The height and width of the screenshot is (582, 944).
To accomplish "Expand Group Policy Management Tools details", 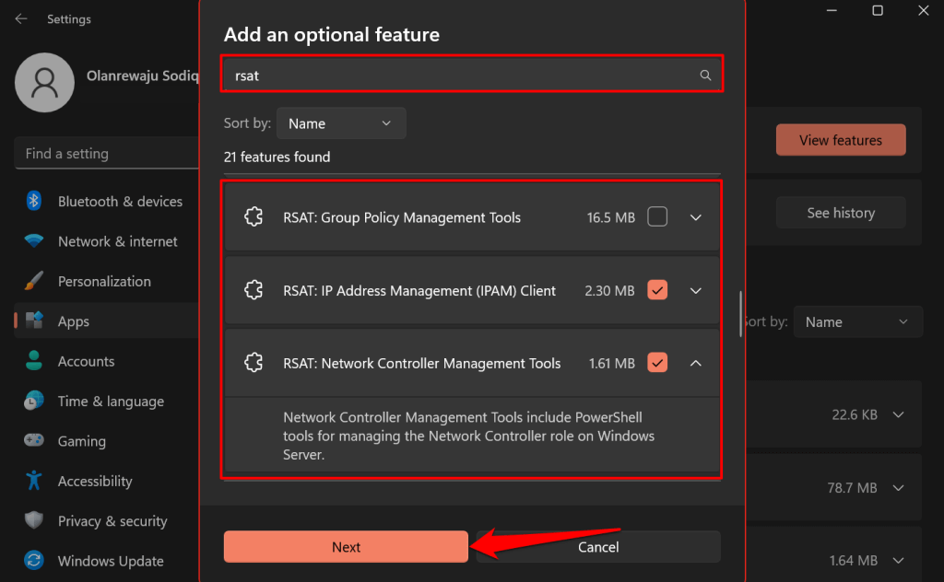I will pos(696,217).
